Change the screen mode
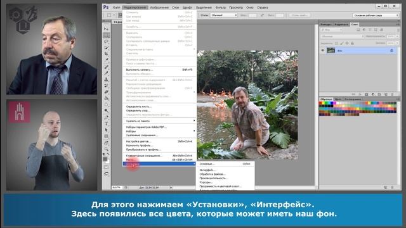The width and height of the screenshot is (406, 228). point(107,174)
